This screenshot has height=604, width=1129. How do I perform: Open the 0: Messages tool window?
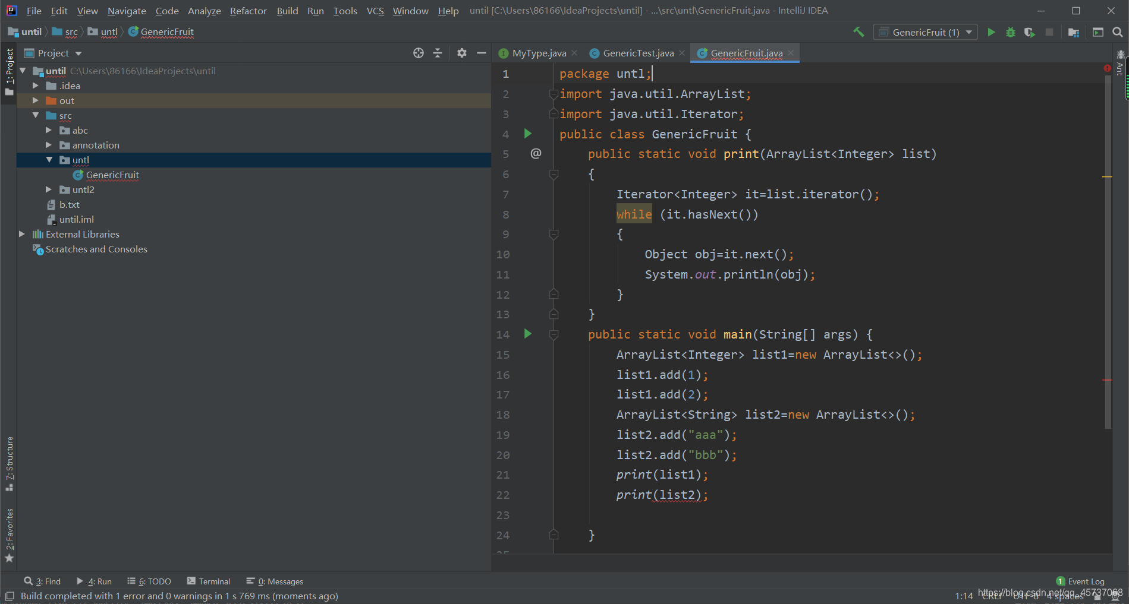[x=275, y=581]
